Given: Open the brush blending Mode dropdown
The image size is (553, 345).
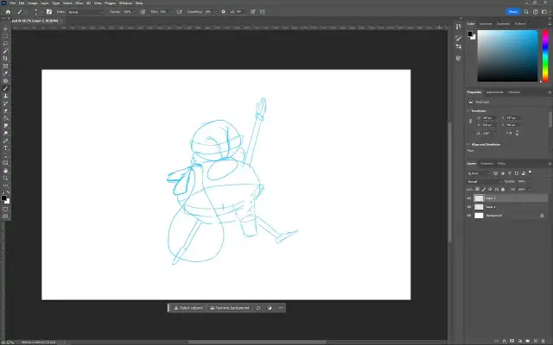Looking at the screenshot, I should tap(85, 12).
